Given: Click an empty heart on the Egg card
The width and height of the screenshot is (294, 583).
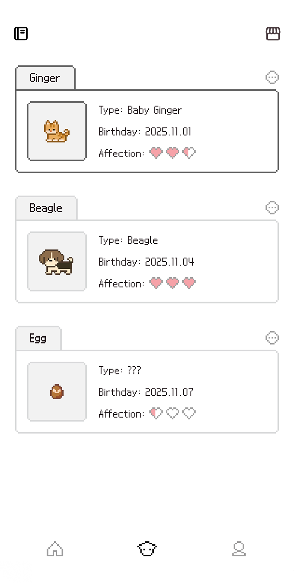Looking at the screenshot, I should 173,413.
